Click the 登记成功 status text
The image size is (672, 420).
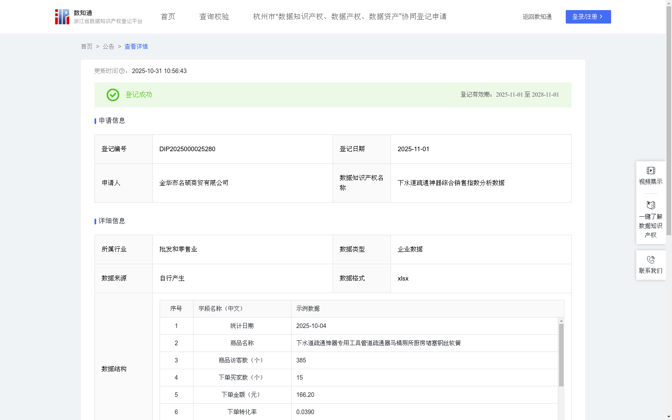139,95
